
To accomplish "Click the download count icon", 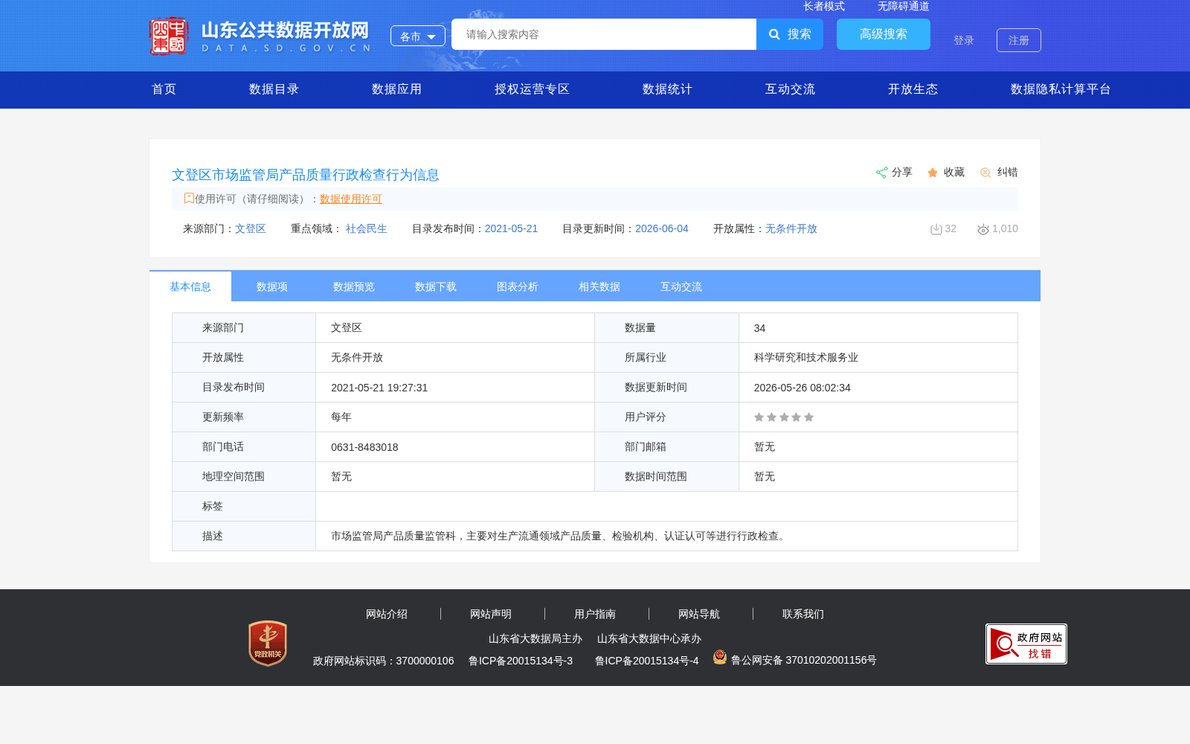I will coord(936,229).
